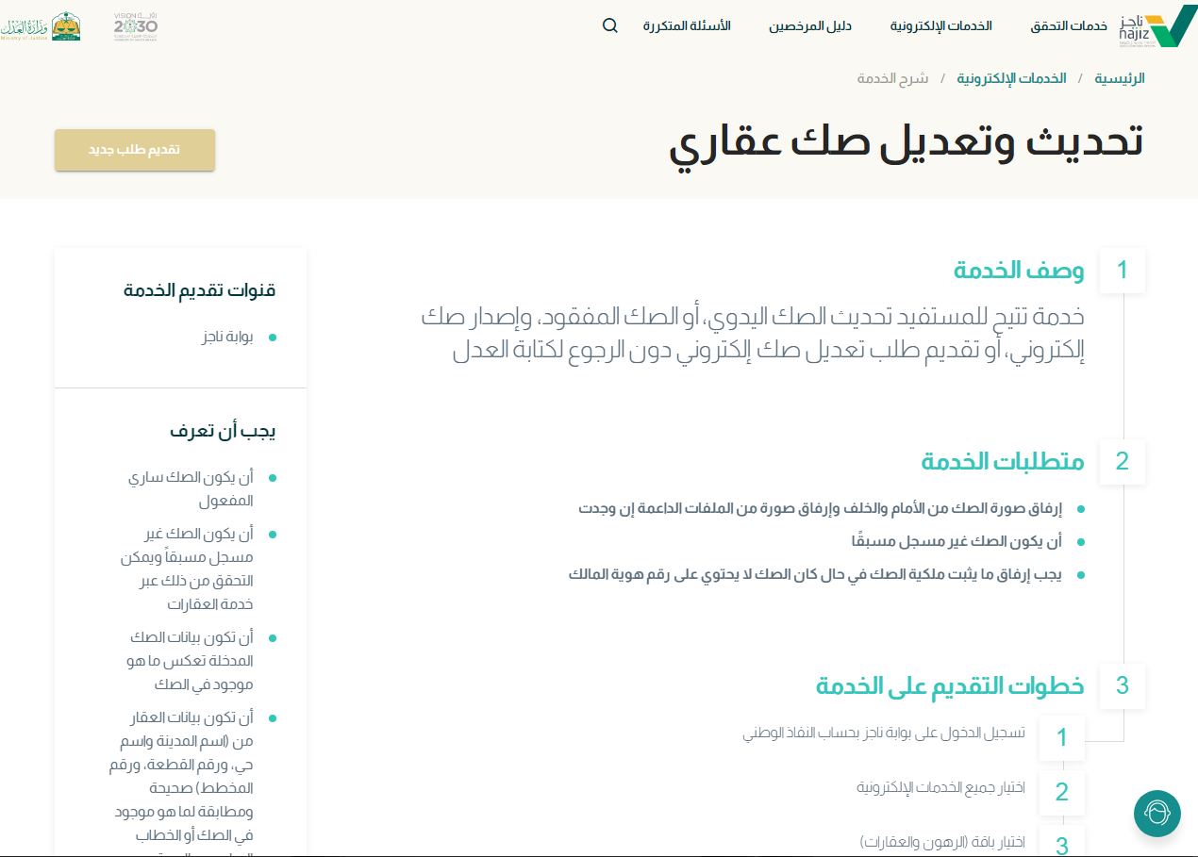Click step اختيار باقة (الرهون والعقارات)
The image size is (1198, 857).
pyautogui.click(x=942, y=842)
